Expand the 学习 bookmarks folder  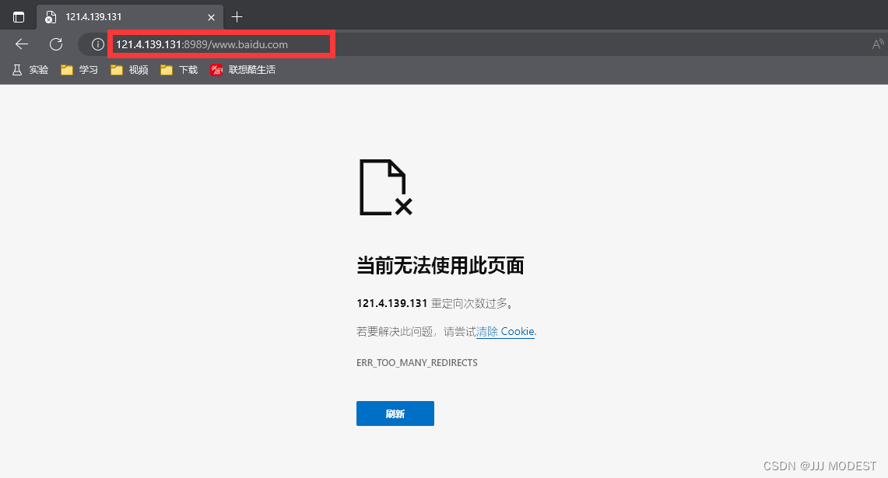tap(79, 70)
